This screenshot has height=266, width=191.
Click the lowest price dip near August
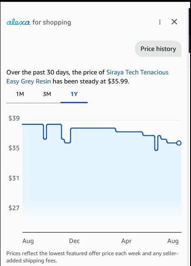click(156, 149)
